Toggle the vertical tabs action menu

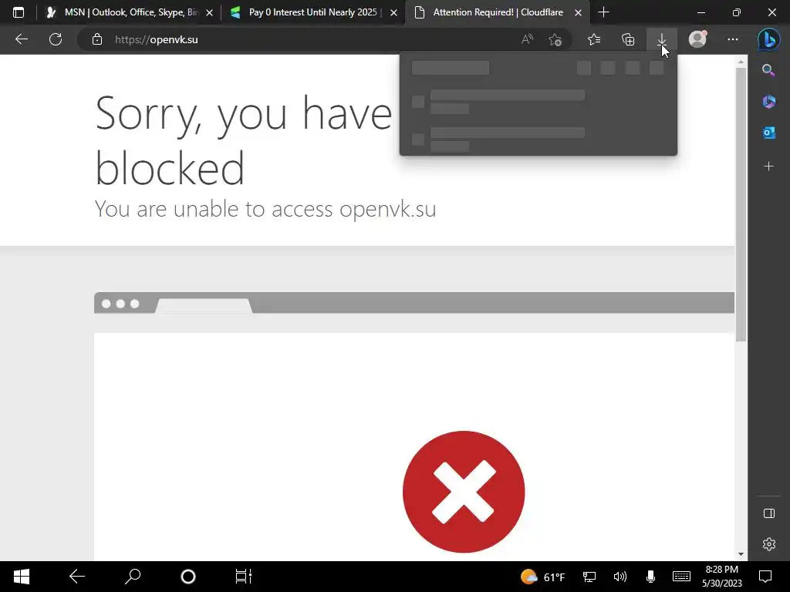click(x=19, y=12)
